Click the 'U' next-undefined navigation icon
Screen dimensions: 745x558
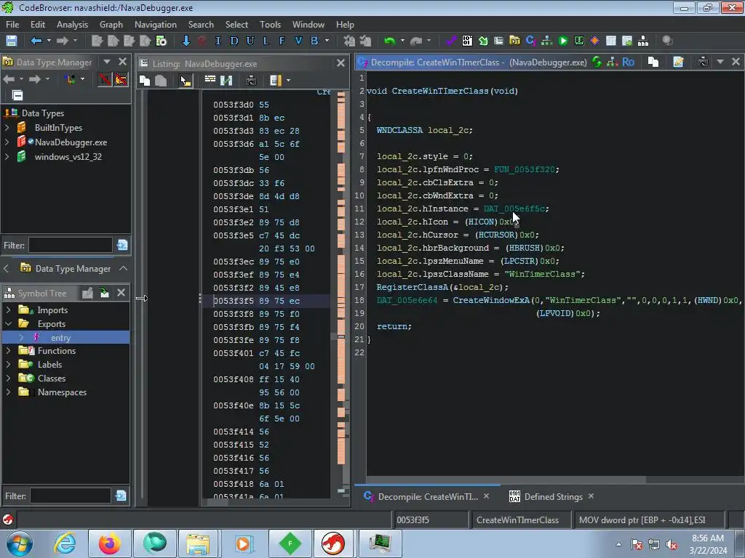[x=250, y=41]
